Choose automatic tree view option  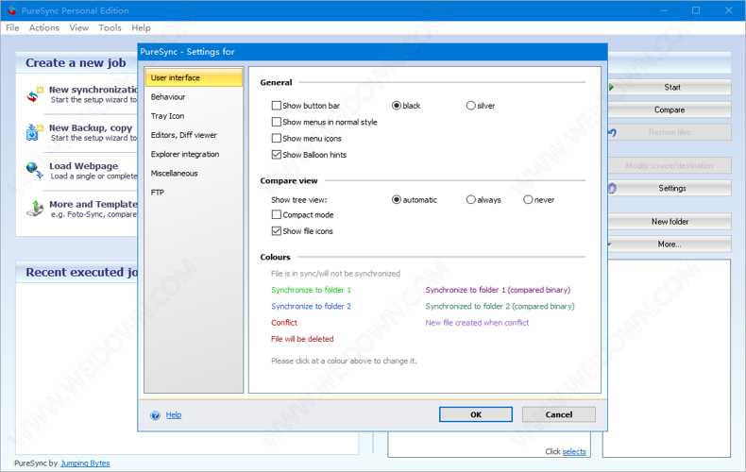point(397,199)
